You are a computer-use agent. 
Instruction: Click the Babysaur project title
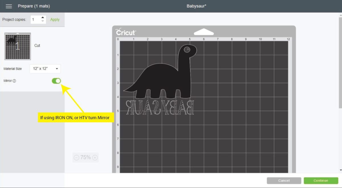tap(196, 6)
